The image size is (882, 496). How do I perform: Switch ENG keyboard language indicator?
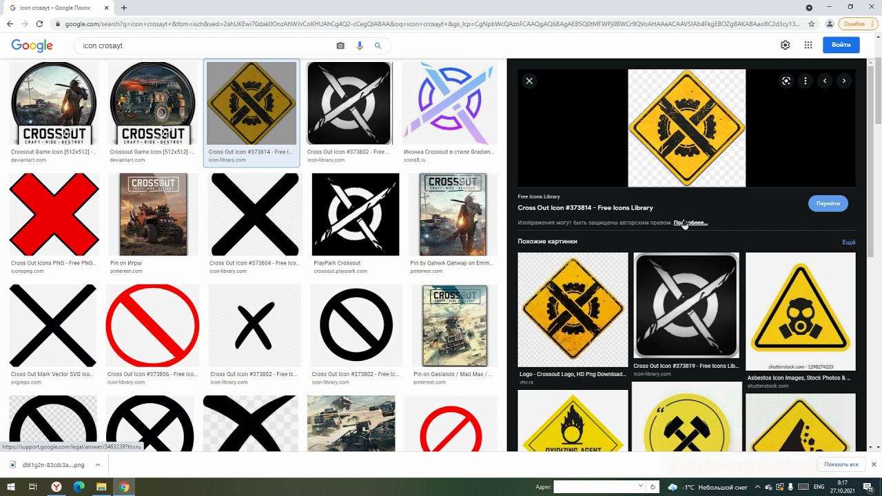click(x=819, y=487)
